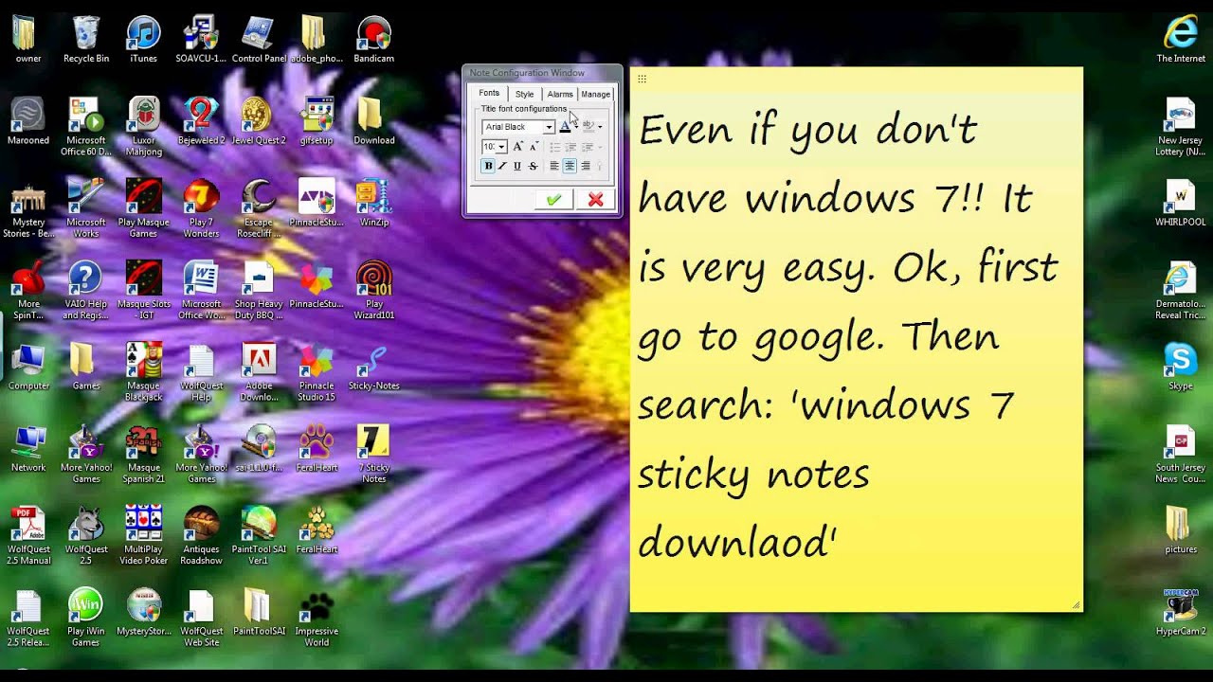The height and width of the screenshot is (682, 1213).
Task: Open the Recycle Bin icon
Action: pyautogui.click(x=86, y=40)
